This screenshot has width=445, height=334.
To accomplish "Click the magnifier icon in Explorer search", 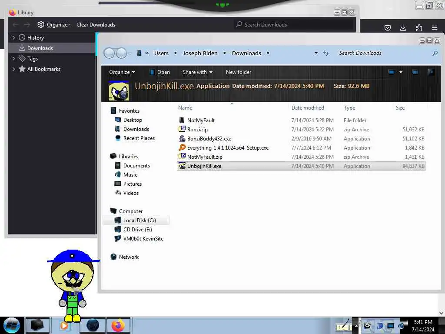I will point(435,53).
